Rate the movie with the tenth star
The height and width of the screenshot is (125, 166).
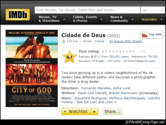tap(134, 51)
